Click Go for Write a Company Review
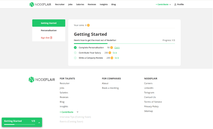The width and height of the screenshot is (213, 129). point(117,58)
